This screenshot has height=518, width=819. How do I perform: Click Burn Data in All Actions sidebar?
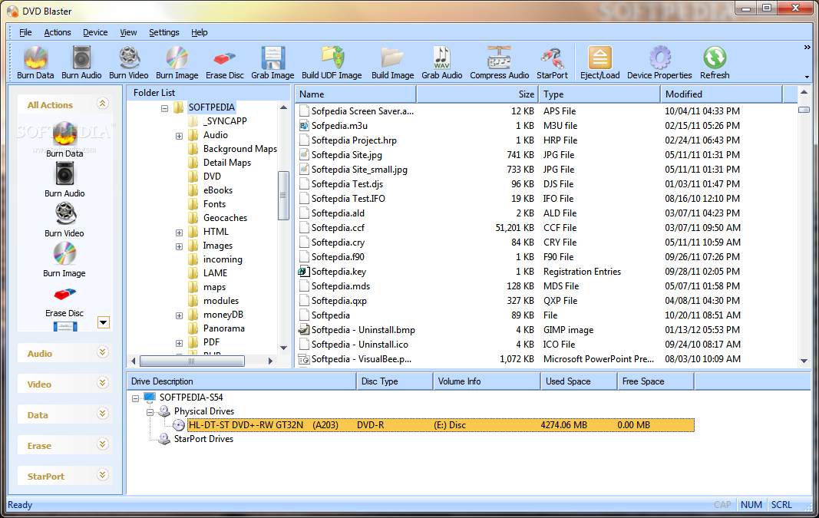(x=64, y=139)
